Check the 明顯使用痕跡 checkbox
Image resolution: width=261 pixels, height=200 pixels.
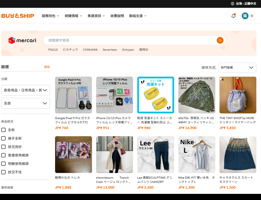pyautogui.click(x=3, y=164)
